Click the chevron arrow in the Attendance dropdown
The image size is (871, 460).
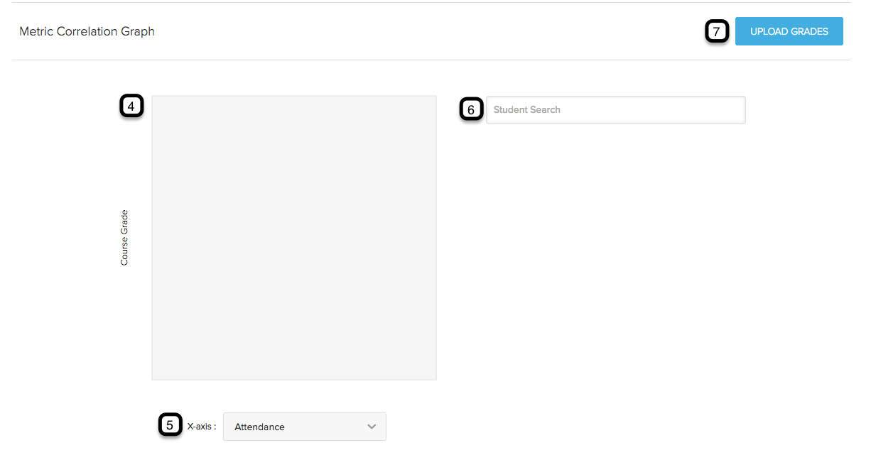pyautogui.click(x=371, y=427)
